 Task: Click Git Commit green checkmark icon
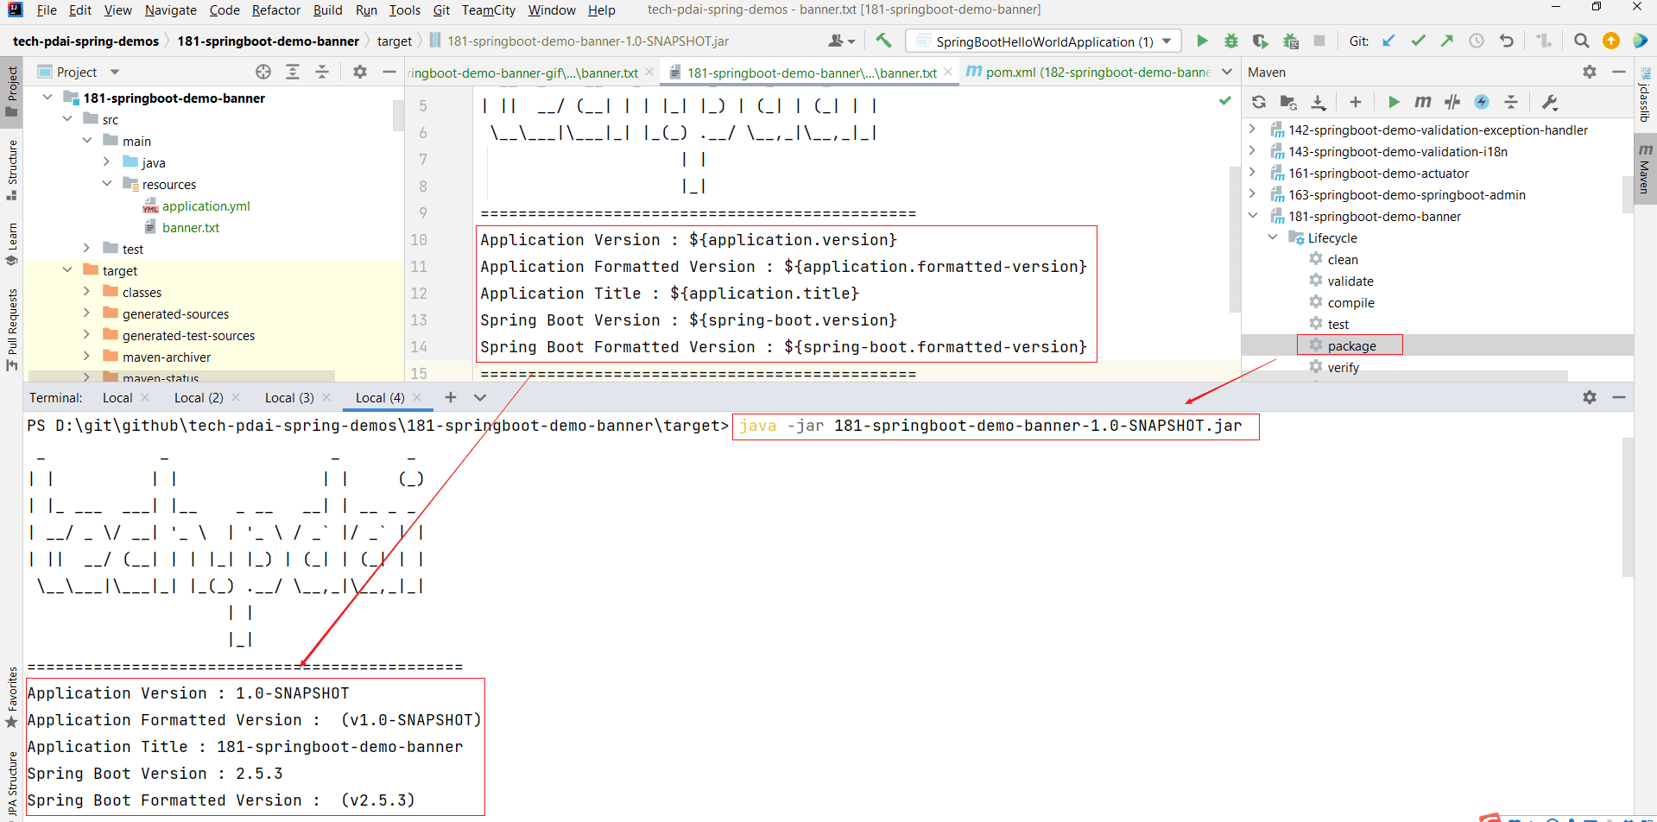[x=1418, y=41]
